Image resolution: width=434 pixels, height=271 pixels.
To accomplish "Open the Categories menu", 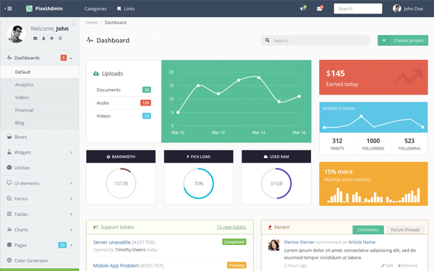I will [95, 9].
